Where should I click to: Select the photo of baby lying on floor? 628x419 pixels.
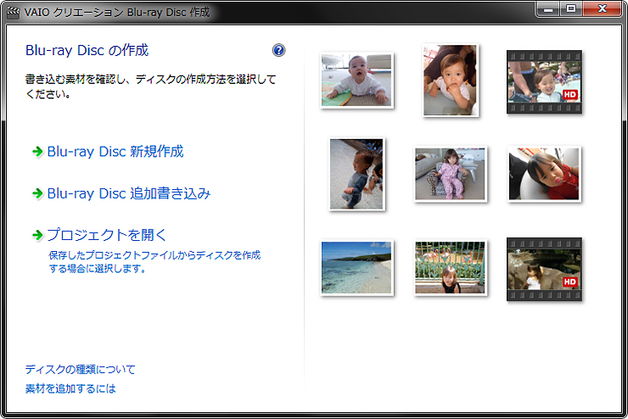point(357,80)
